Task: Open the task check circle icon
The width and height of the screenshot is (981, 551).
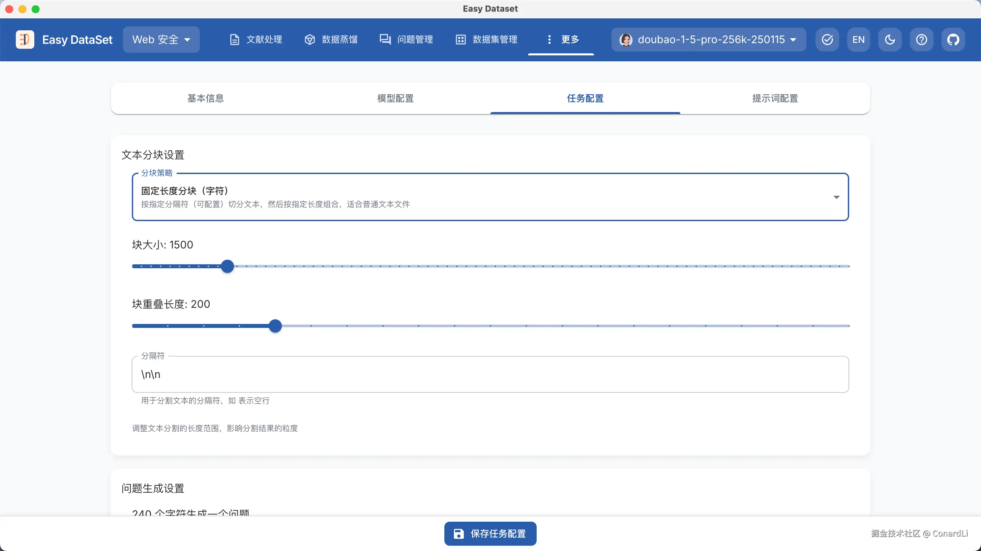Action: pyautogui.click(x=827, y=39)
